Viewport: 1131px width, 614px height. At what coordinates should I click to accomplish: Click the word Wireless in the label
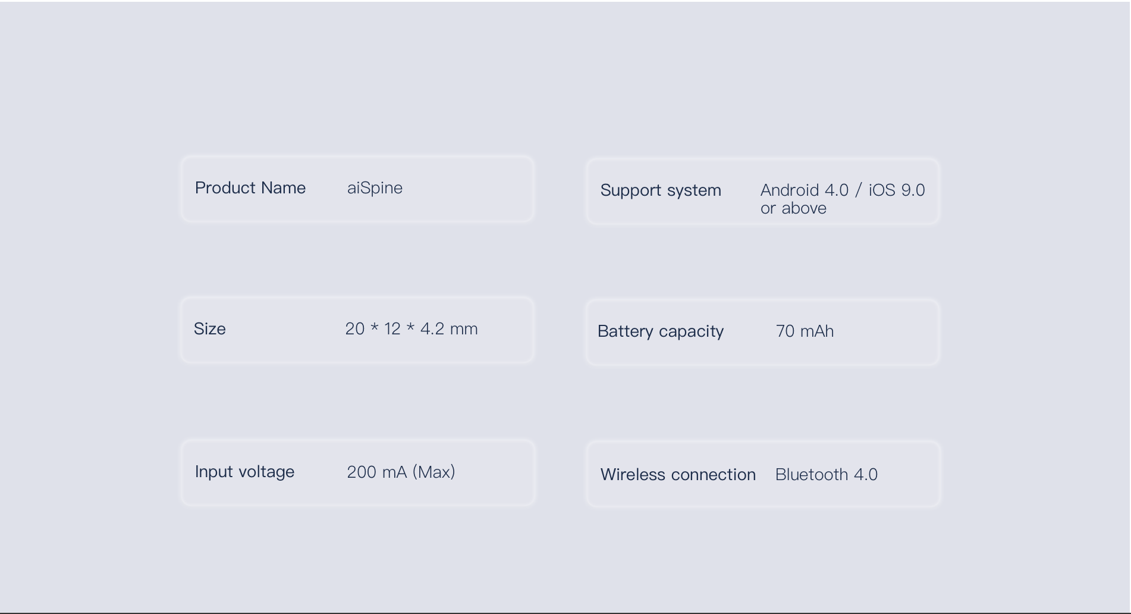pos(633,475)
